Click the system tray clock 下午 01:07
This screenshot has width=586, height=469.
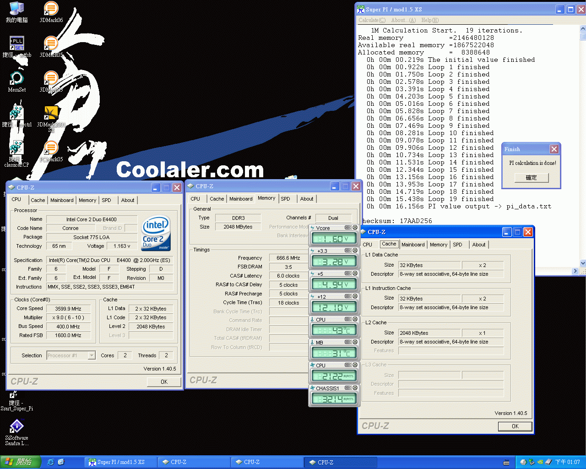pos(568,462)
